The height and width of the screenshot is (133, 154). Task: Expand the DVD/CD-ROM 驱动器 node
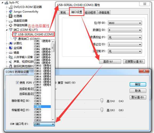pyautogui.click(x=7, y=7)
